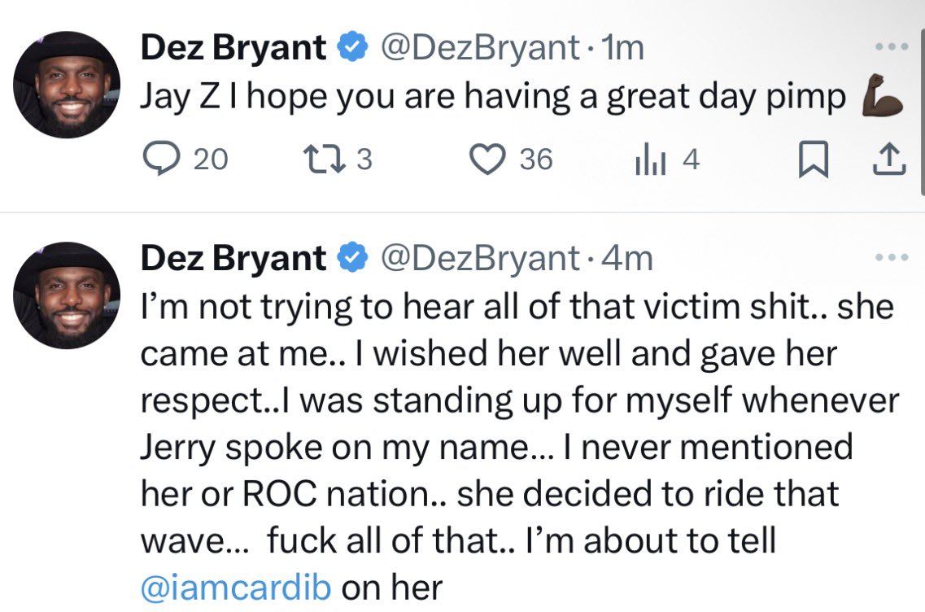
Task: Share the top tweet
Action: pos(889,160)
